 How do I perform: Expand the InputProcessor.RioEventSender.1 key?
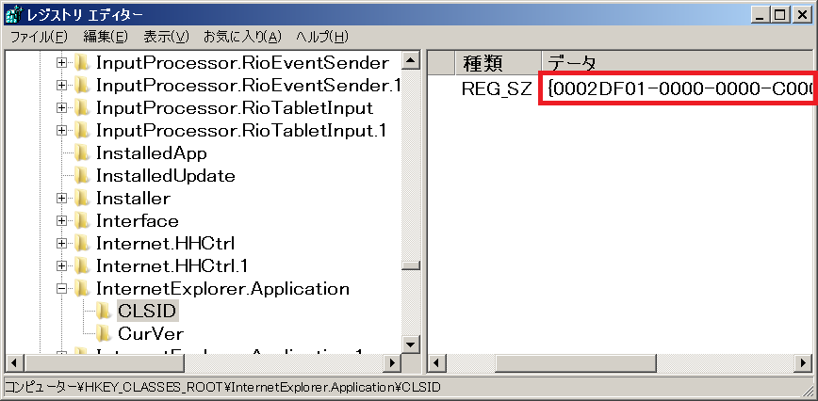click(x=62, y=86)
